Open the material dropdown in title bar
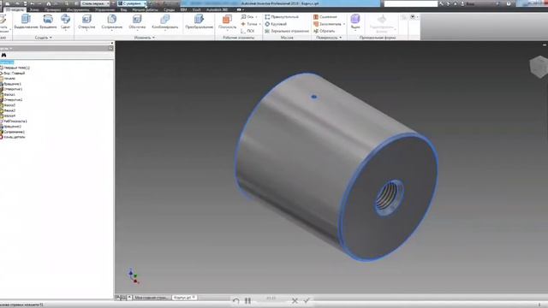548x308 pixels. point(95,3)
